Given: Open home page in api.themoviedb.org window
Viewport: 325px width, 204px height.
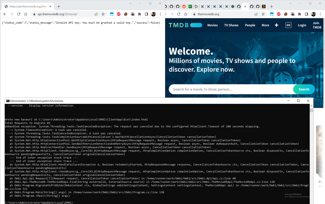Looking at the screenshot, I should (x=26, y=14).
